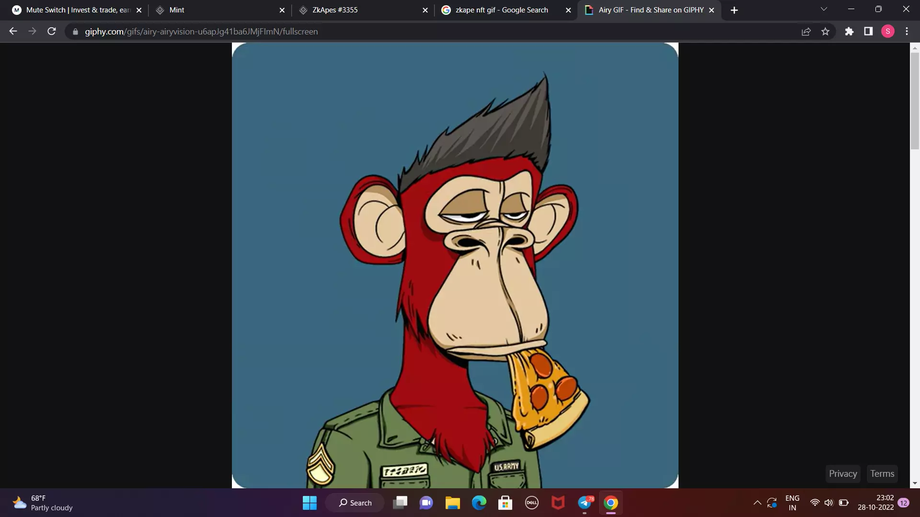
Task: Select the Airy GIF GIPHY tab
Action: pyautogui.click(x=649, y=10)
